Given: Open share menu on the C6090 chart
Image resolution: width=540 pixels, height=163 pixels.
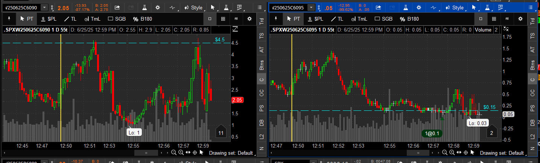Looking at the screenshot, I should pyautogui.click(x=117, y=8).
